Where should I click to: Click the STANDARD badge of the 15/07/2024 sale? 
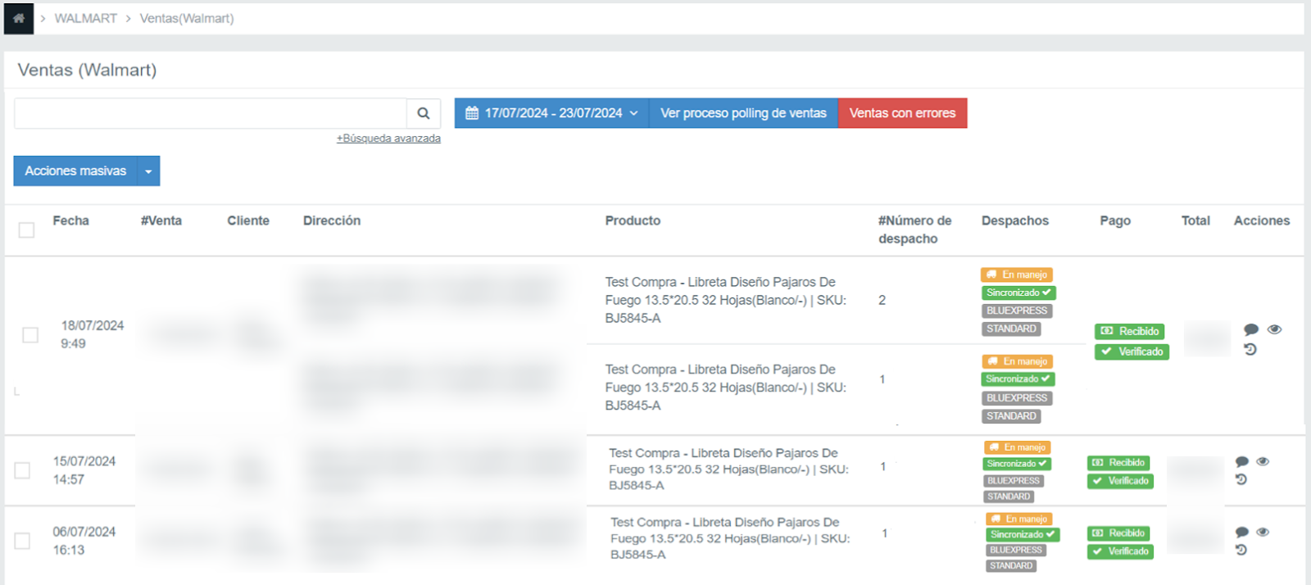point(1009,497)
